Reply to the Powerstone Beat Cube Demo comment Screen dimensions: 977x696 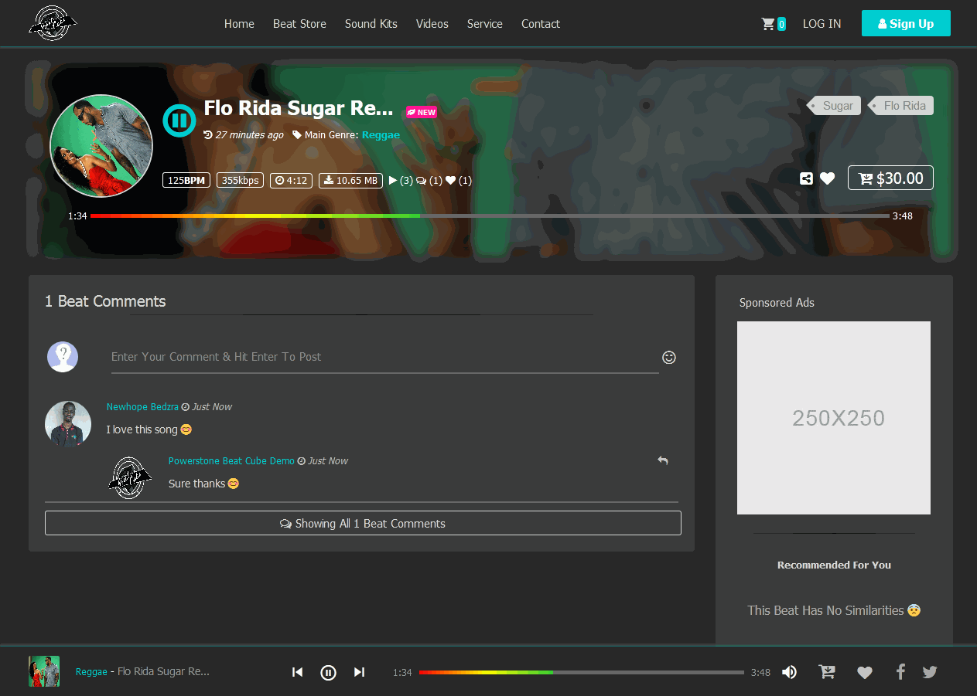(x=662, y=460)
